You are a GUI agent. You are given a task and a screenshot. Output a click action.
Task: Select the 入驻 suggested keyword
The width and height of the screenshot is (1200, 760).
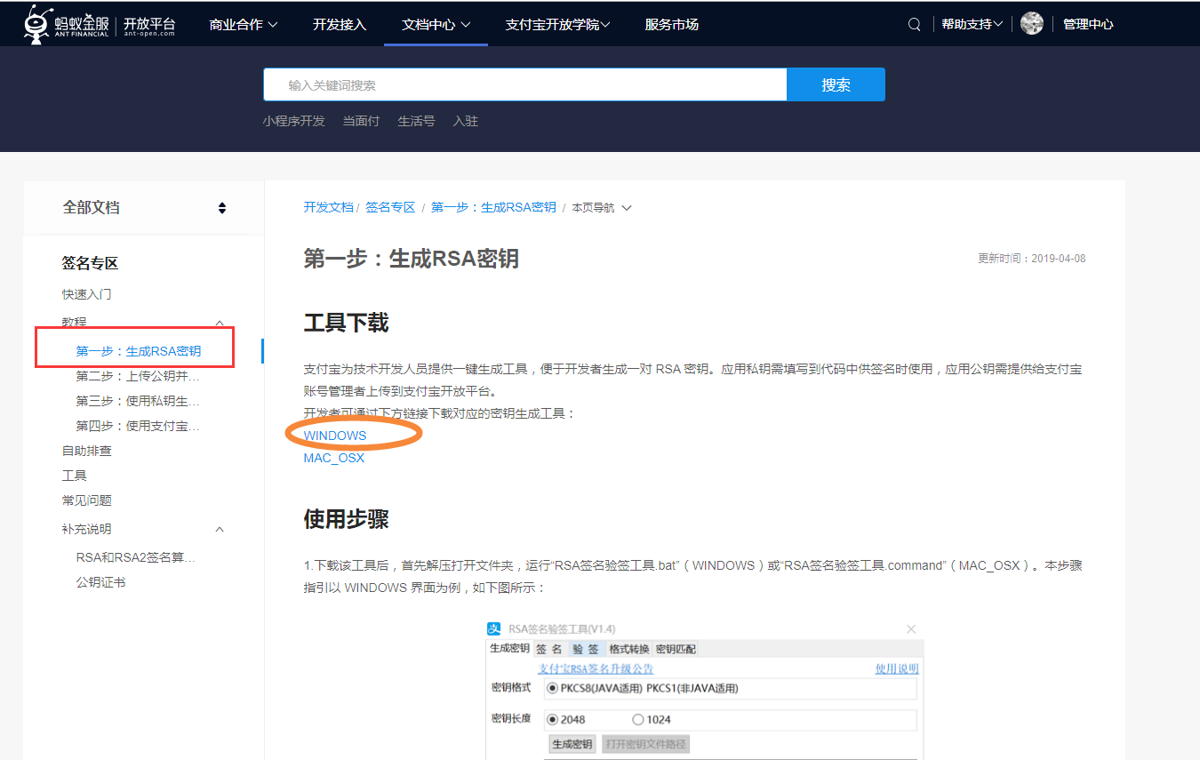[x=465, y=121]
